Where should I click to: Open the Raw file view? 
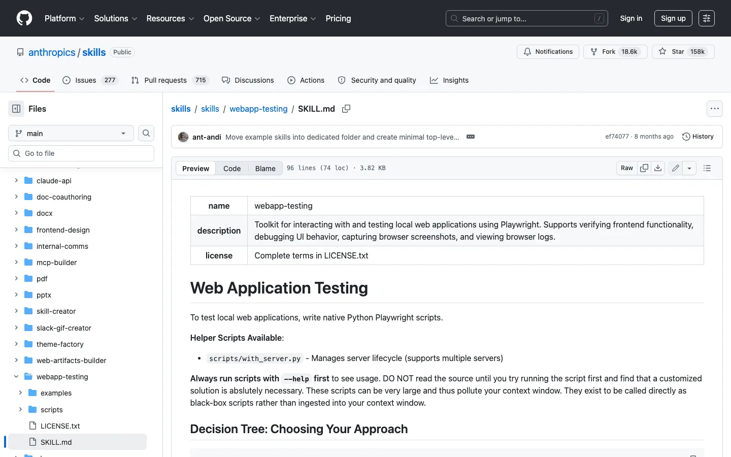[x=627, y=168]
